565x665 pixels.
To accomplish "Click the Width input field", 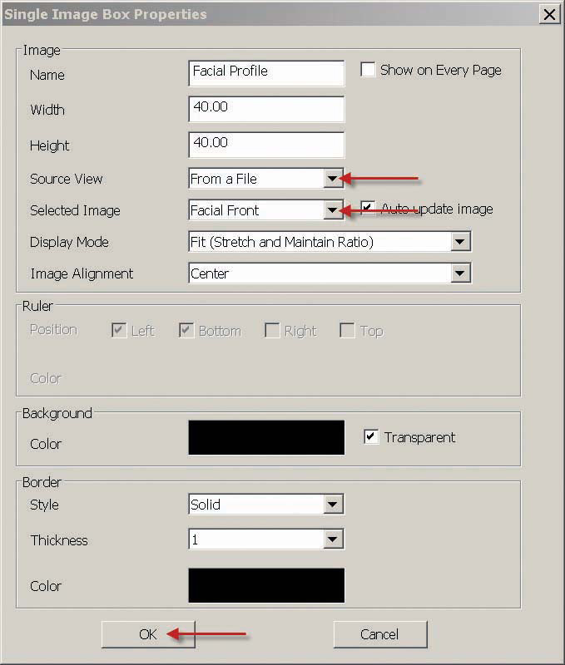I will pyautogui.click(x=266, y=109).
